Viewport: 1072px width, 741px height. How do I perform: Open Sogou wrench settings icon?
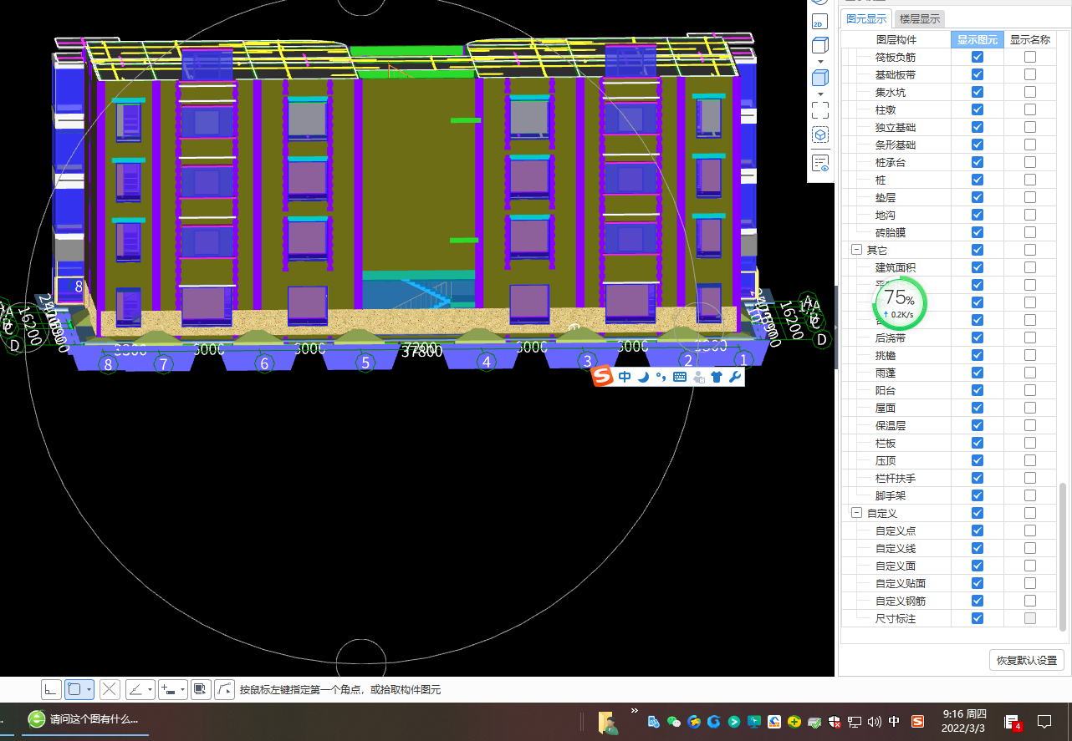coord(735,377)
